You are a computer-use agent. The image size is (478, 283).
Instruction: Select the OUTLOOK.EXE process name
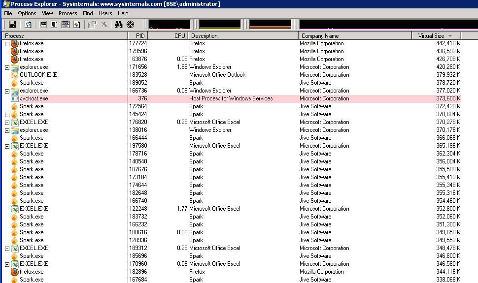click(38, 75)
